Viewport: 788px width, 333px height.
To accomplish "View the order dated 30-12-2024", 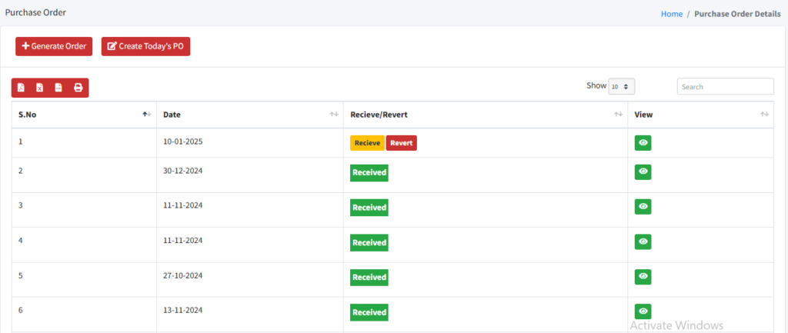I will coord(643,171).
